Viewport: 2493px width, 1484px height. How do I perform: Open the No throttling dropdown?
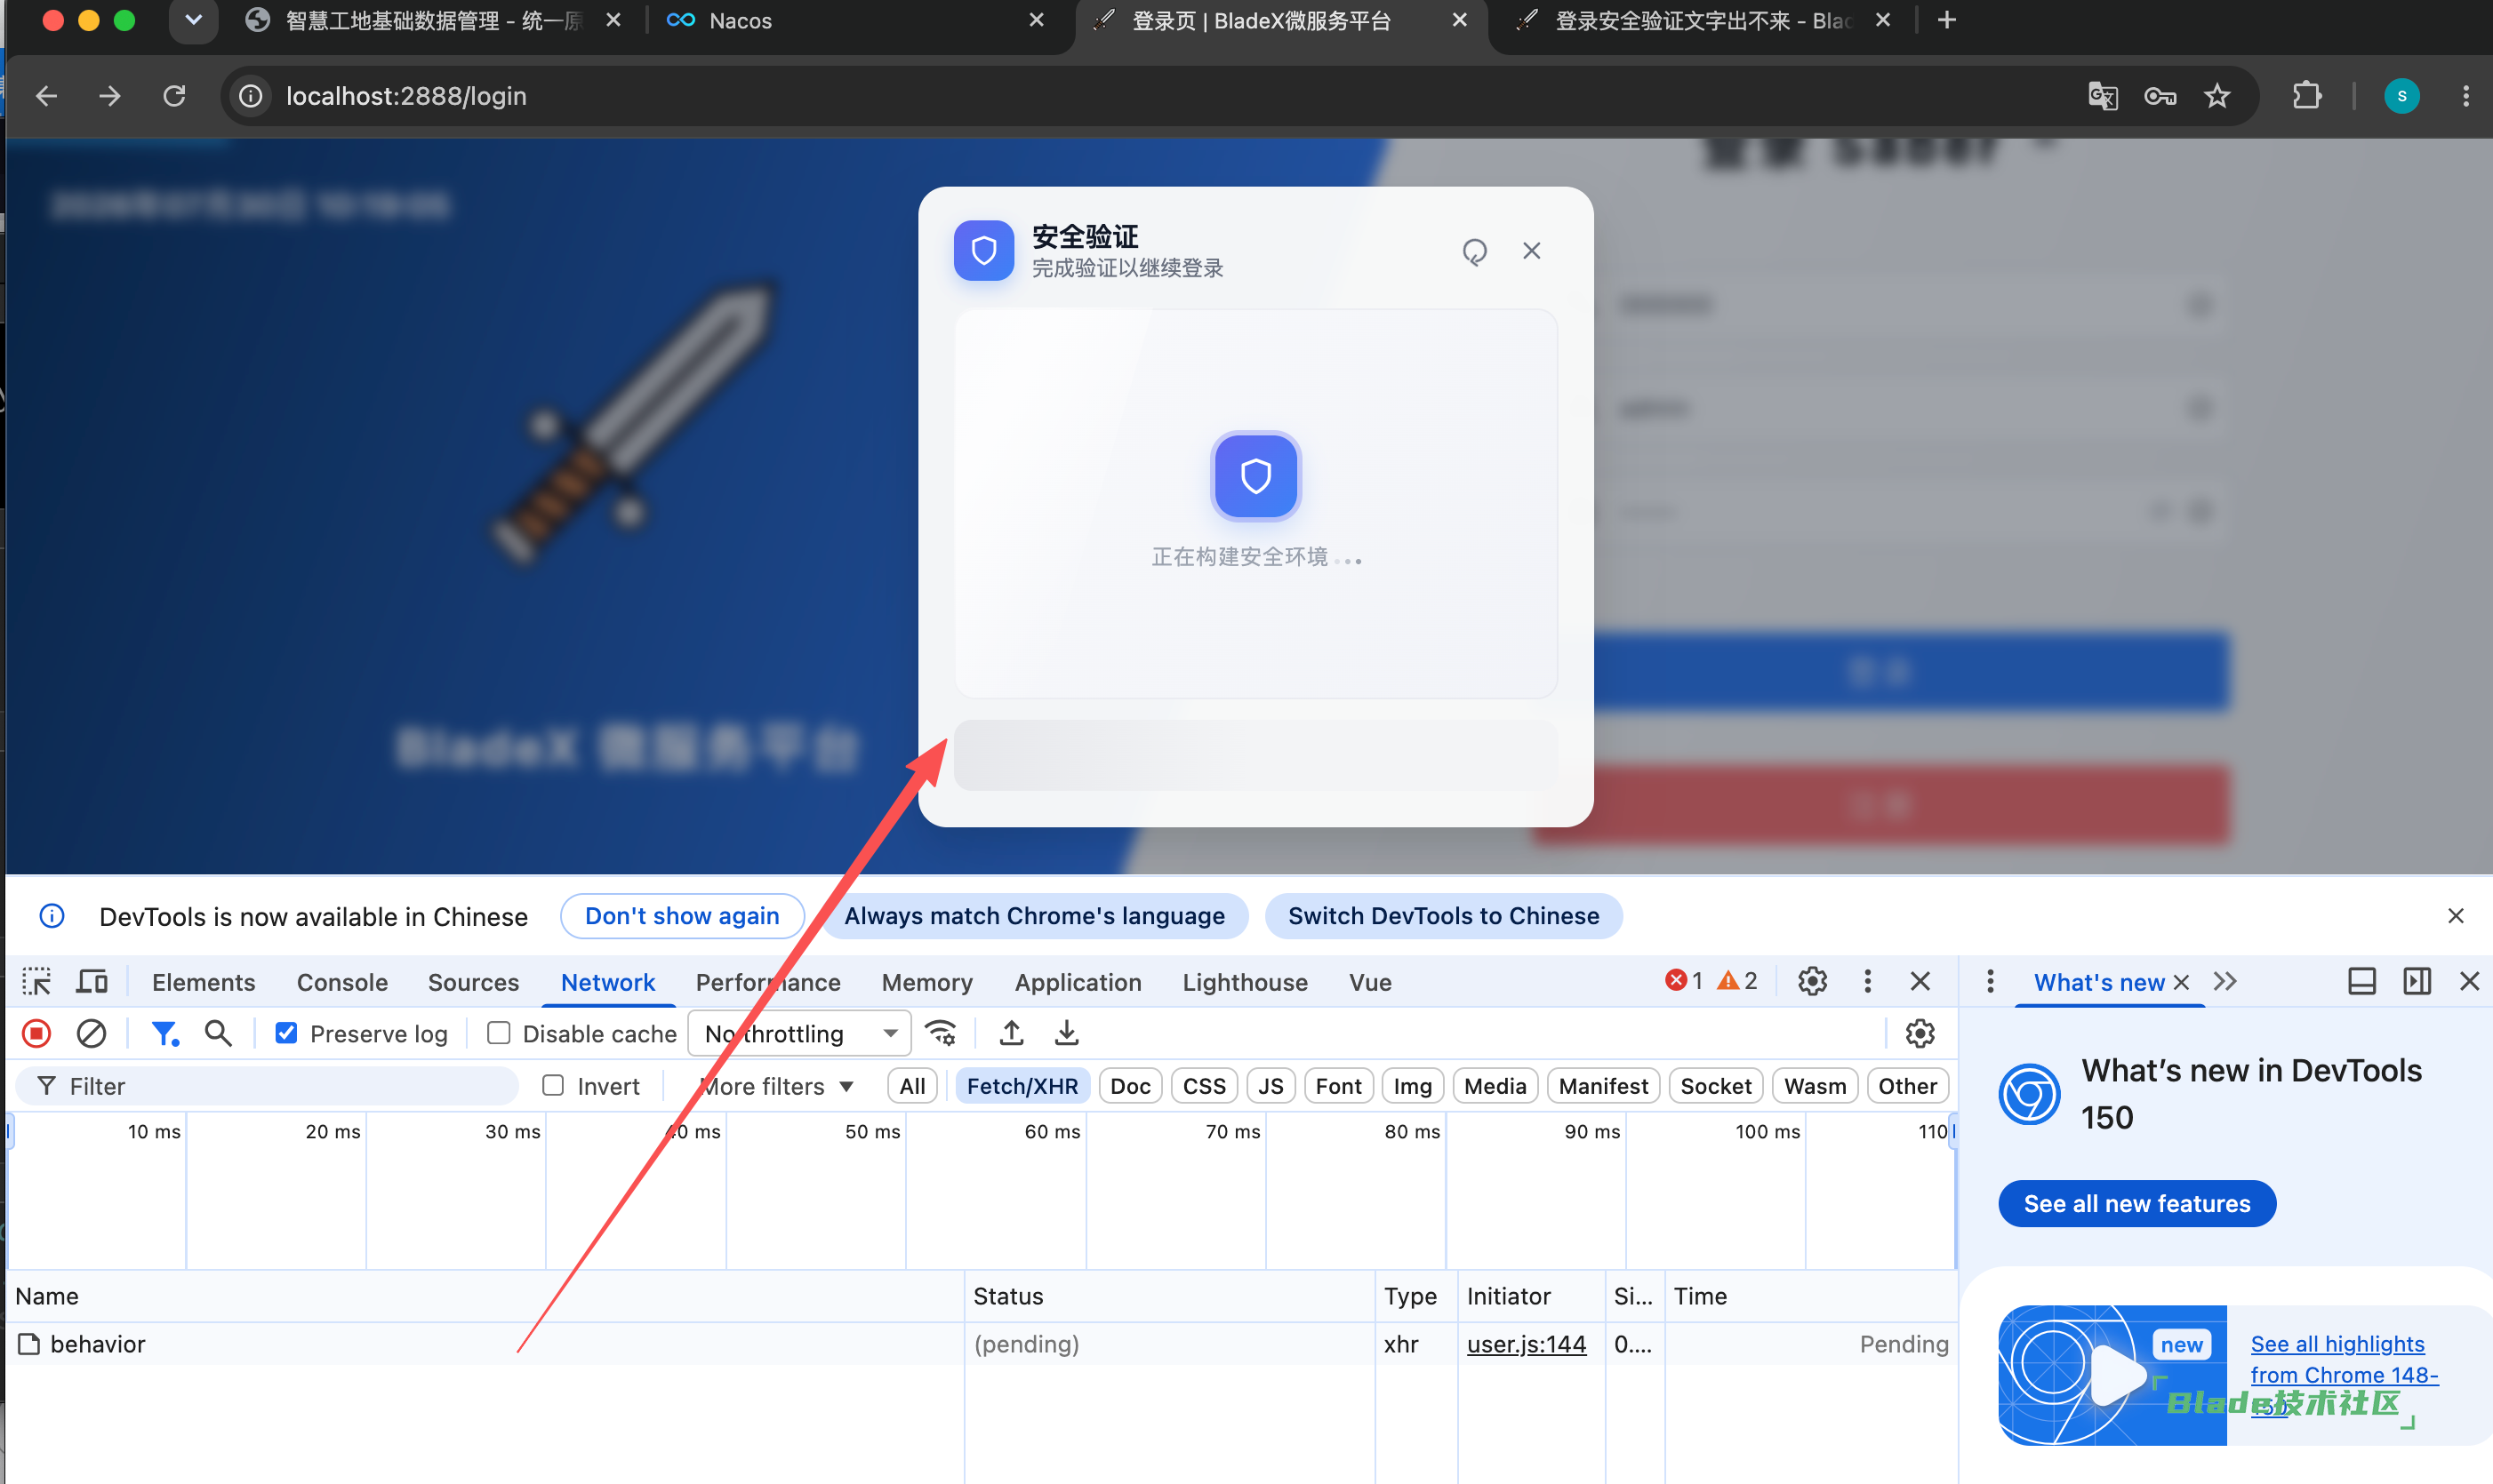coord(799,1033)
